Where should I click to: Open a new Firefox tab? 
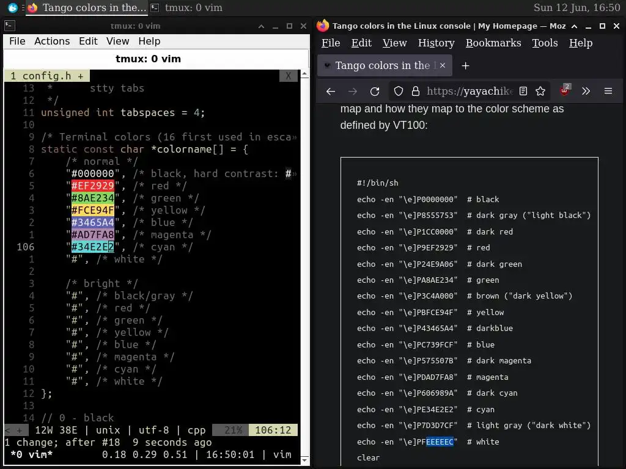click(465, 65)
